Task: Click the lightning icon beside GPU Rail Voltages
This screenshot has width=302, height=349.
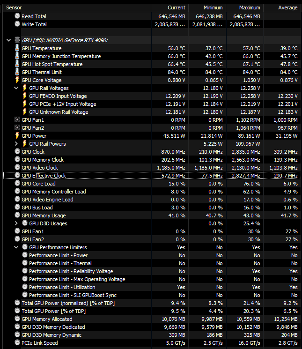Action: point(25,88)
